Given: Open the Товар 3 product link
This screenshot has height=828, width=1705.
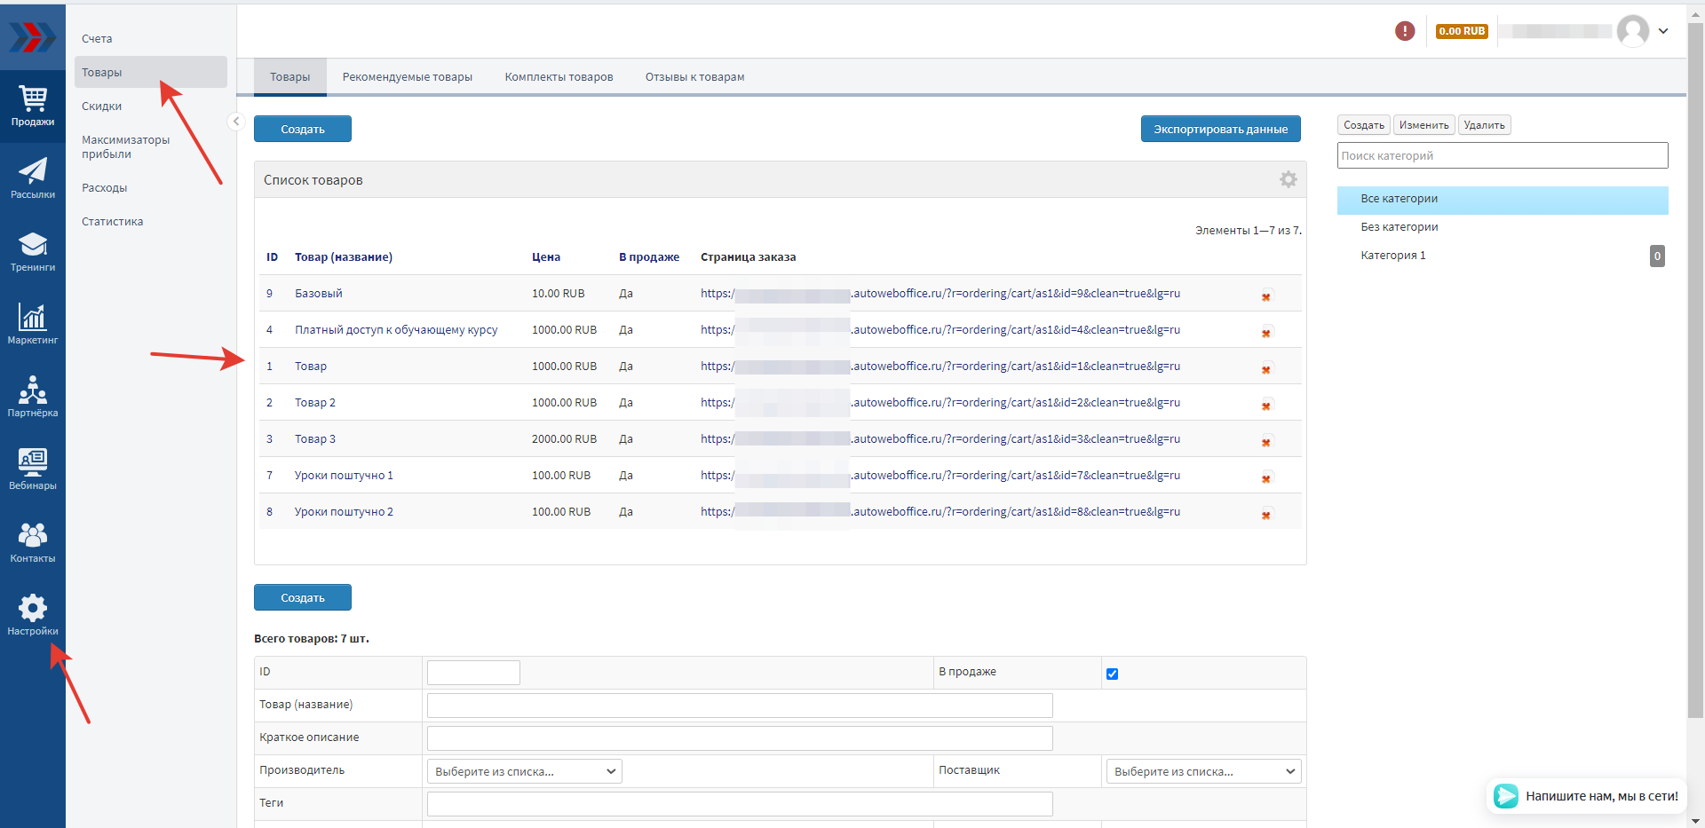Looking at the screenshot, I should (x=315, y=439).
